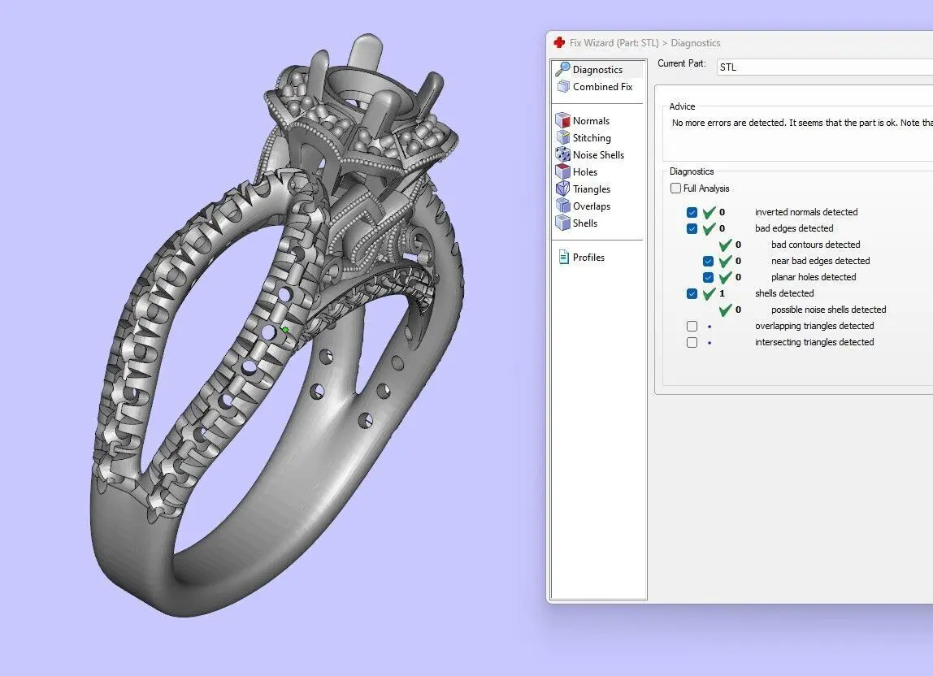Click the Current Part STL field
Screen dimensions: 933x676
pyautogui.click(x=825, y=67)
